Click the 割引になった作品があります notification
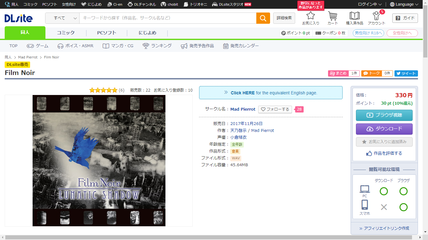This screenshot has height=240, width=428. click(x=311, y=5)
